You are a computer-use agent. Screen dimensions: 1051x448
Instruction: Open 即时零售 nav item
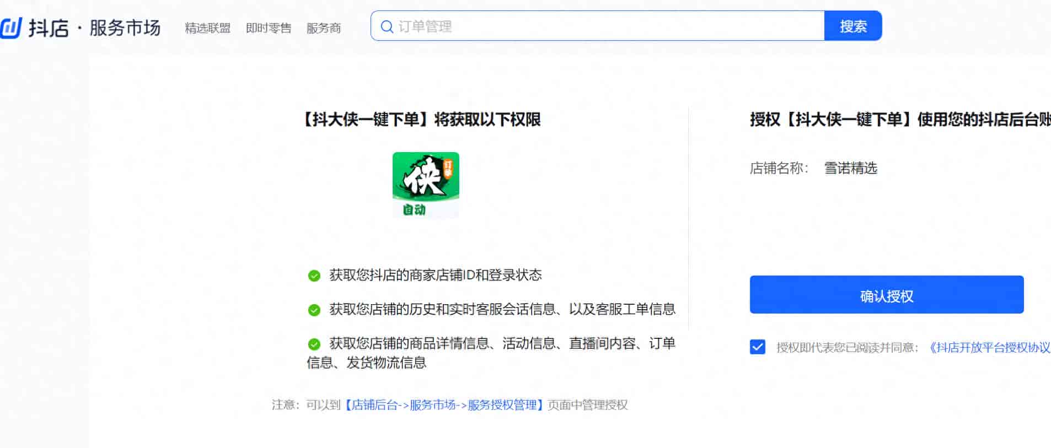click(x=269, y=28)
